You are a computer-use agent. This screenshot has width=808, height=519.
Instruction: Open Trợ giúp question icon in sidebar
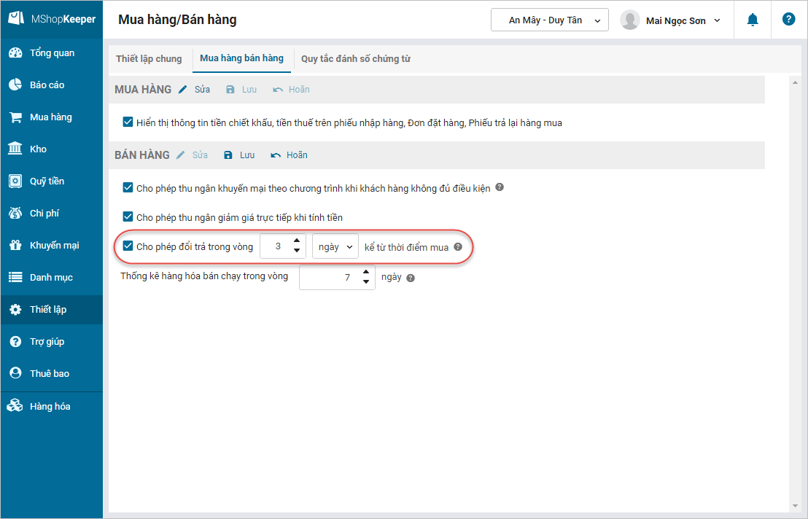tap(15, 341)
